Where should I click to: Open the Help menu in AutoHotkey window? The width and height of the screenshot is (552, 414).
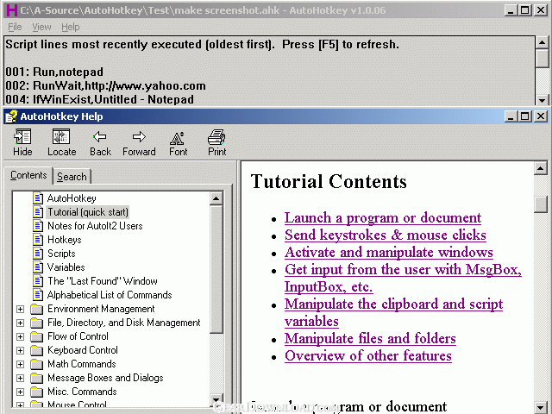pos(71,27)
